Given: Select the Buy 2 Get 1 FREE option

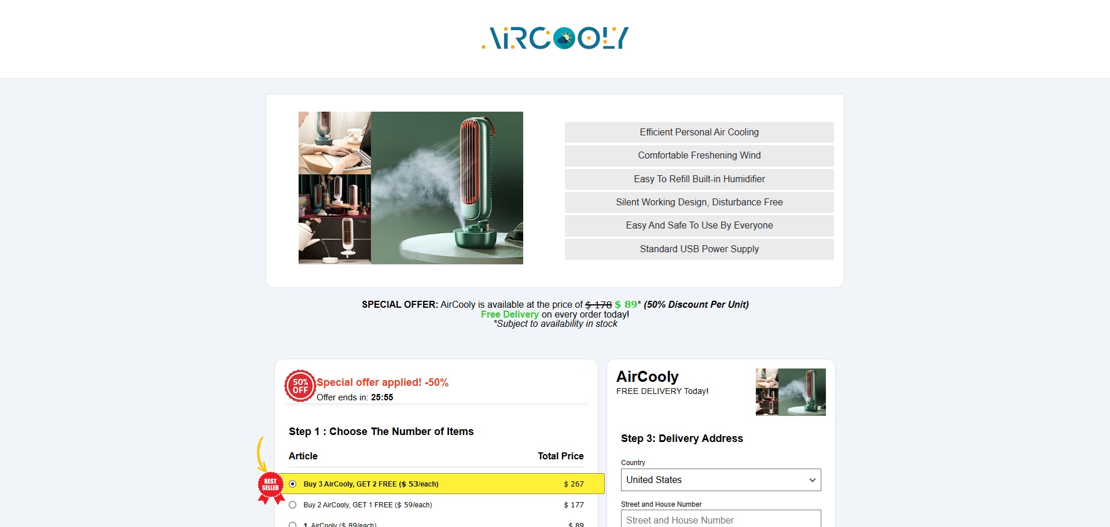Looking at the screenshot, I should [293, 505].
